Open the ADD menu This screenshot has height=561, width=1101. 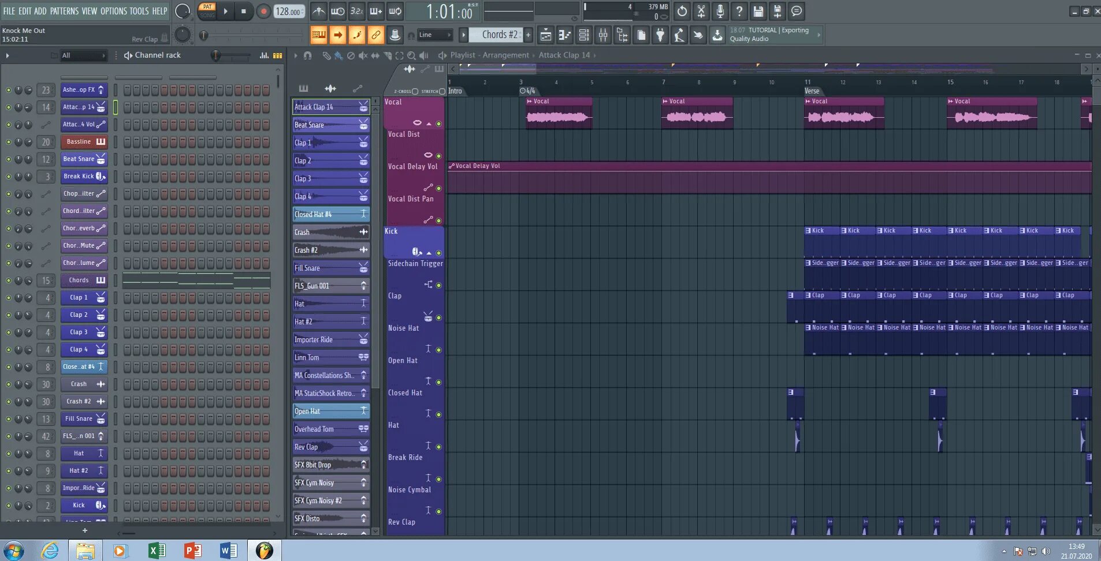pyautogui.click(x=40, y=11)
